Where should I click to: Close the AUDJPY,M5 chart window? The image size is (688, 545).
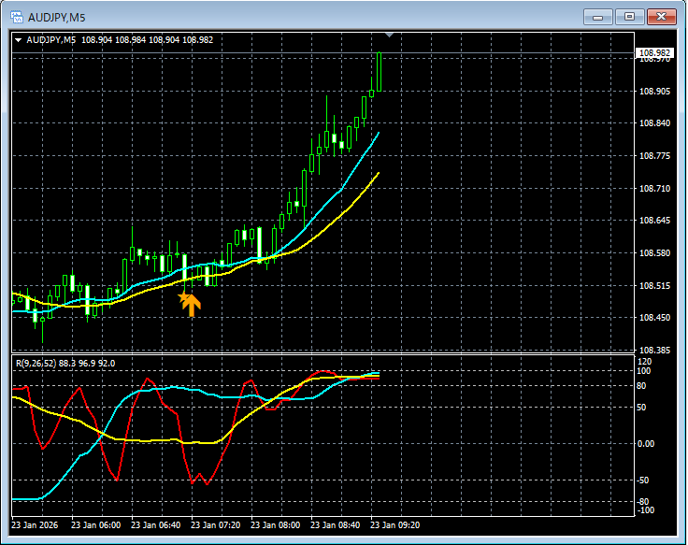coord(662,17)
